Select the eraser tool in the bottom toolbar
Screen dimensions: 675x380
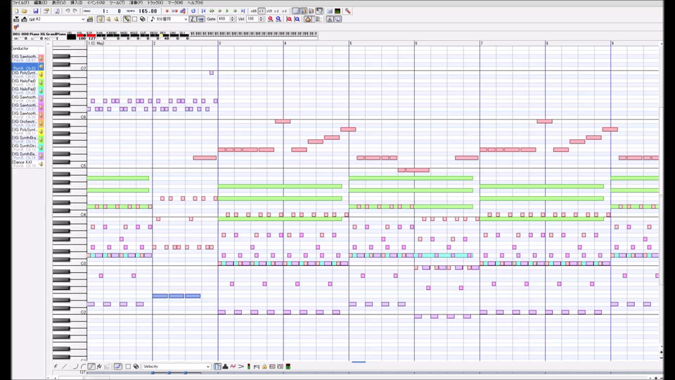click(136, 367)
